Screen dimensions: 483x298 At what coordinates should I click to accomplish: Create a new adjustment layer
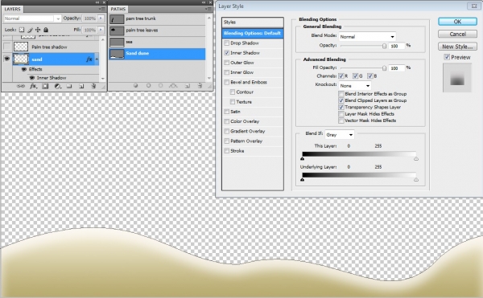click(x=57, y=86)
